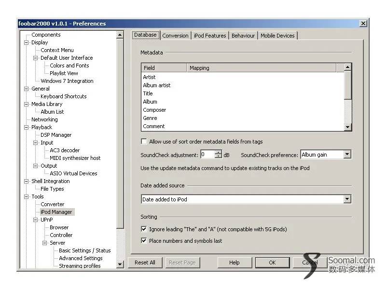Click the Field column header
Screen dimensions: 386x289
(164, 68)
